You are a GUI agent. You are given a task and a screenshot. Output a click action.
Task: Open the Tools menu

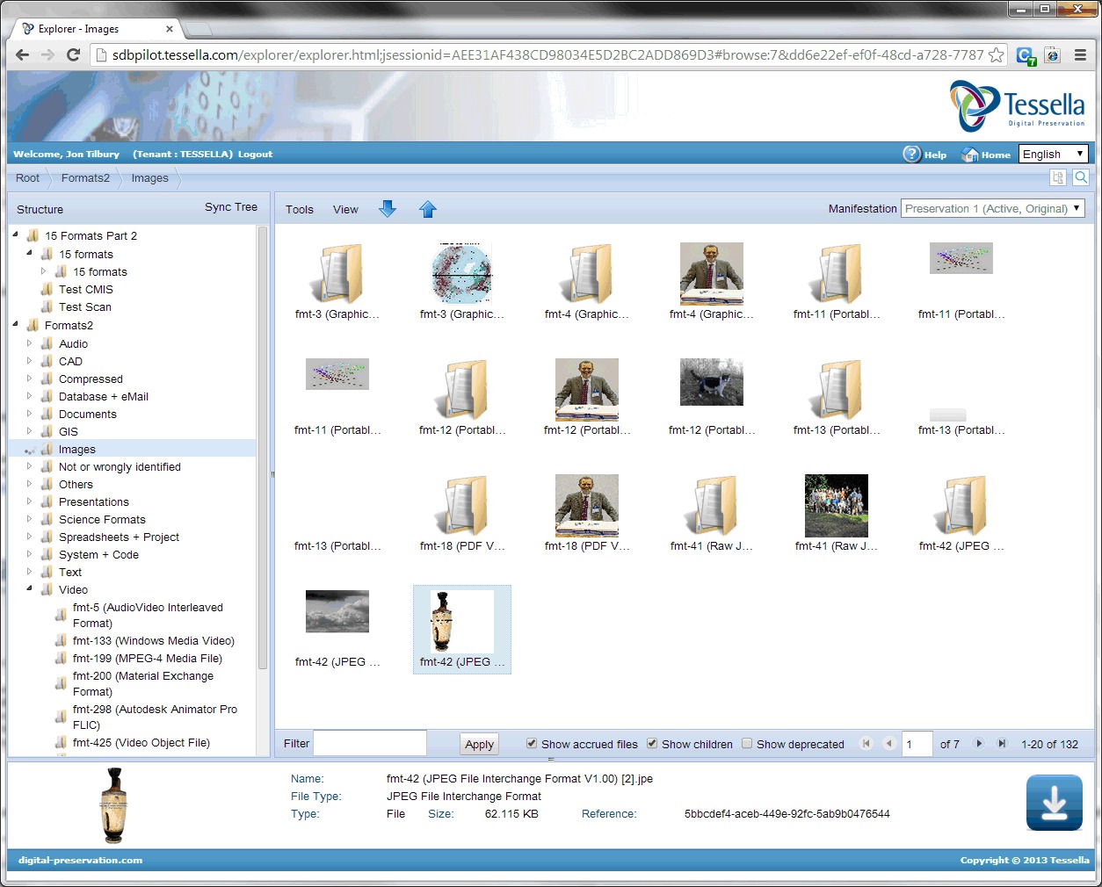click(x=299, y=210)
